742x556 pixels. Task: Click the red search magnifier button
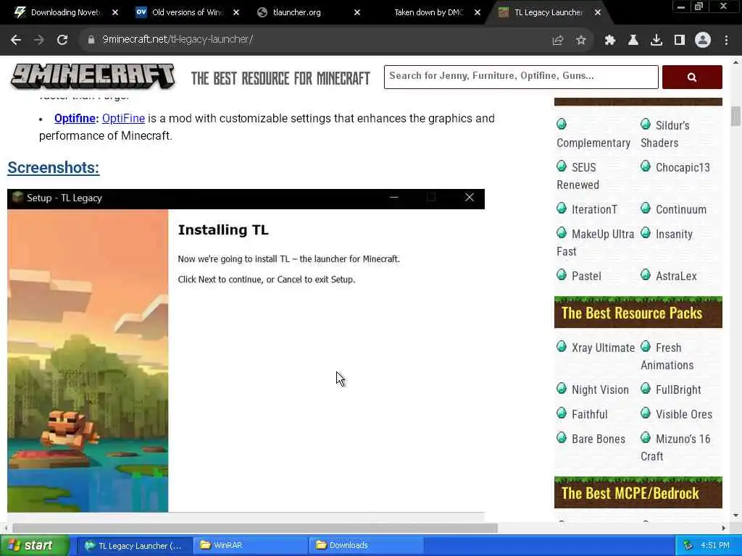(x=692, y=77)
